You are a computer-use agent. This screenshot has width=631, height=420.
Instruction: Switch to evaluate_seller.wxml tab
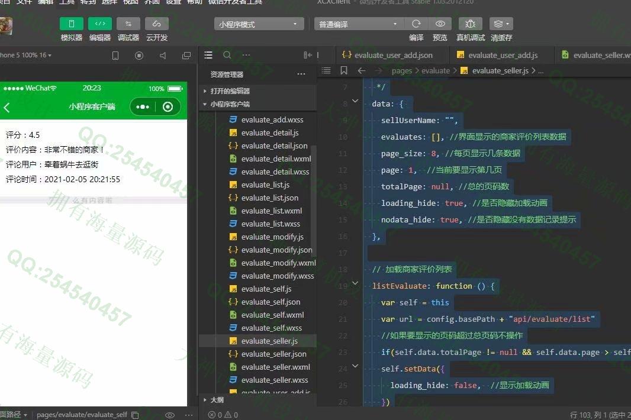pyautogui.click(x=595, y=55)
